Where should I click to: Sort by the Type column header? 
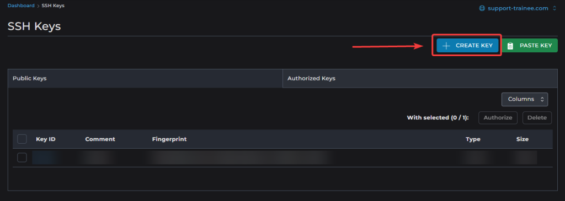[x=473, y=139]
